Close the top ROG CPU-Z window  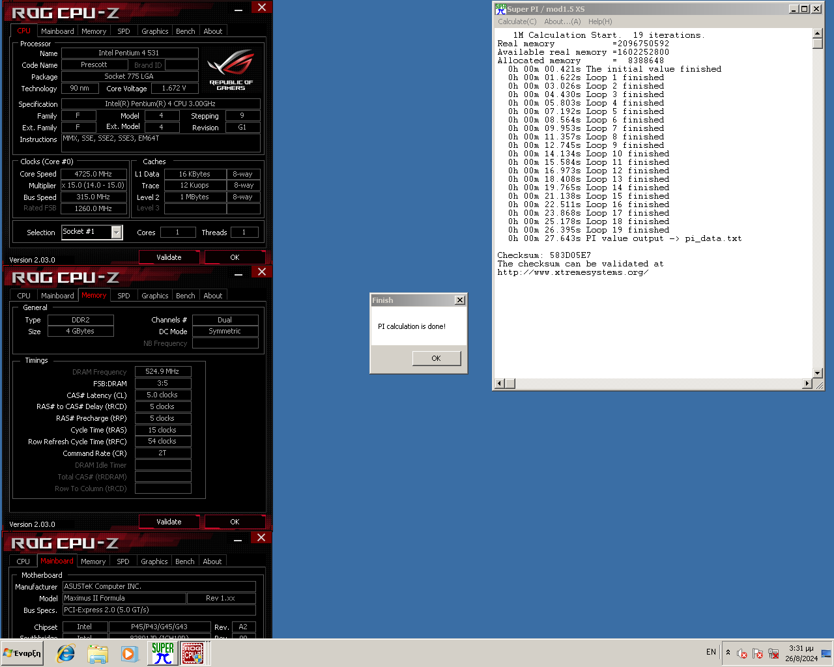click(261, 7)
